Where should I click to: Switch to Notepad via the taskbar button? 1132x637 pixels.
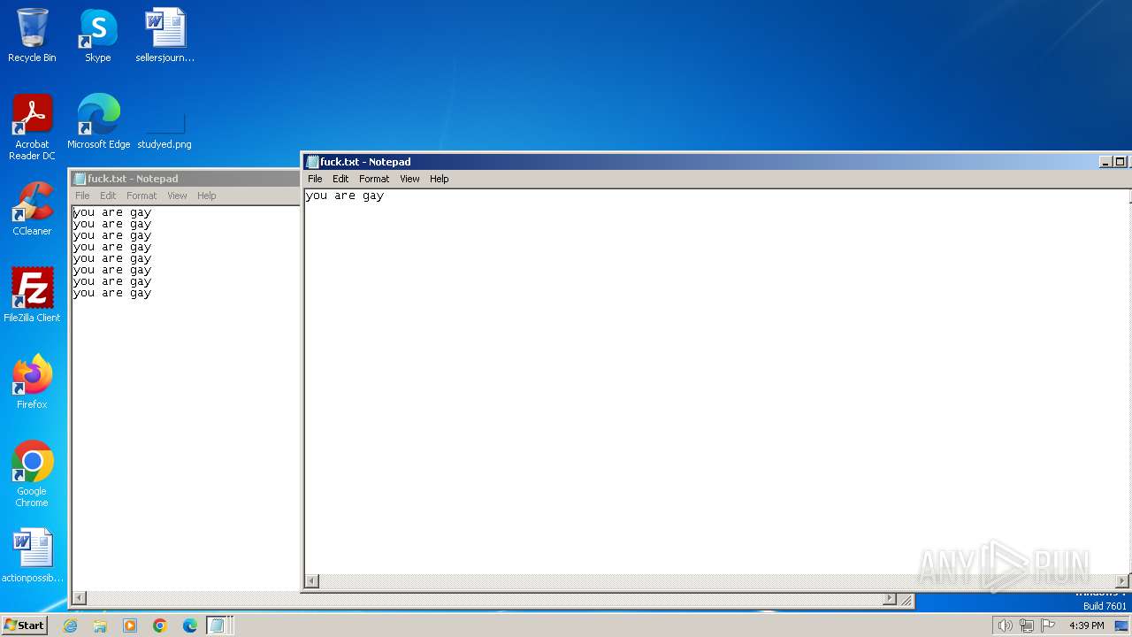pyautogui.click(x=218, y=625)
